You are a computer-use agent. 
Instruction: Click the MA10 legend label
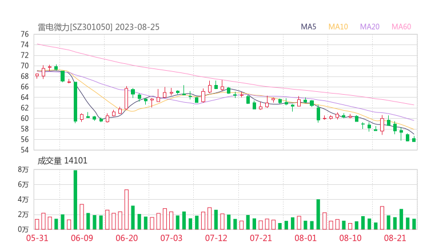point(338,27)
